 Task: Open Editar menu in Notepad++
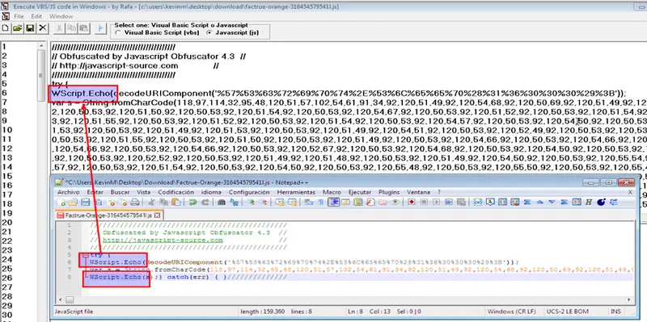coord(95,192)
